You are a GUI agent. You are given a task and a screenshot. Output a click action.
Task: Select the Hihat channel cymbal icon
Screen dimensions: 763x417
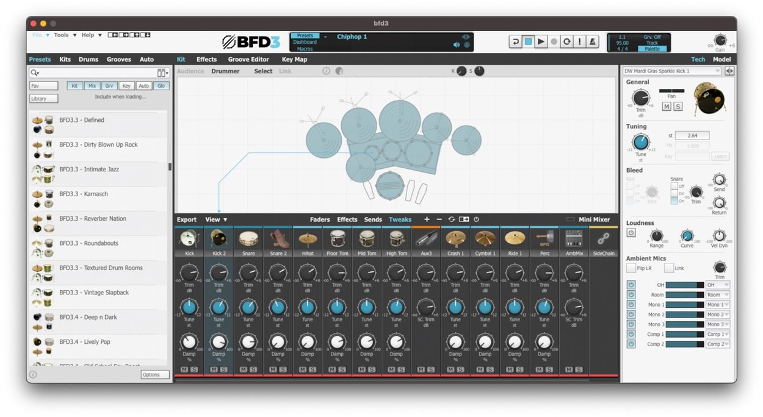(x=307, y=238)
